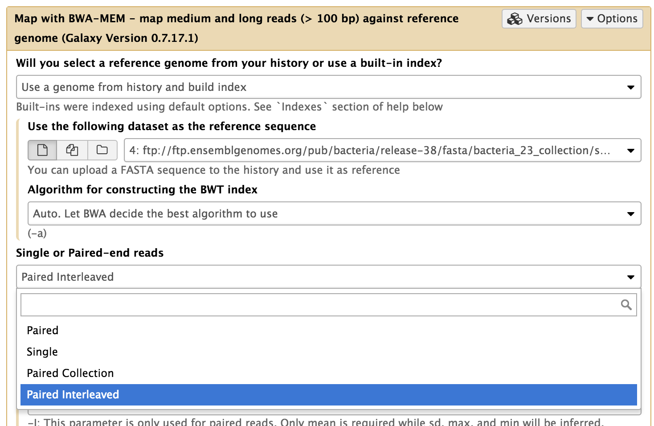This screenshot has width=654, height=426.
Task: Click the caret on the reference dataset selector
Action: pyautogui.click(x=631, y=150)
